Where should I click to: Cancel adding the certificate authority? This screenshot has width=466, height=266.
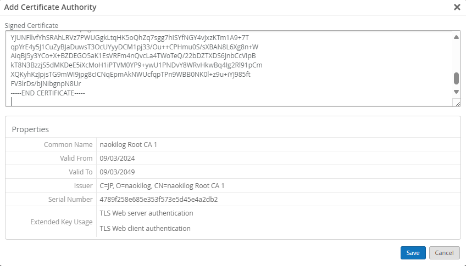[445, 253]
